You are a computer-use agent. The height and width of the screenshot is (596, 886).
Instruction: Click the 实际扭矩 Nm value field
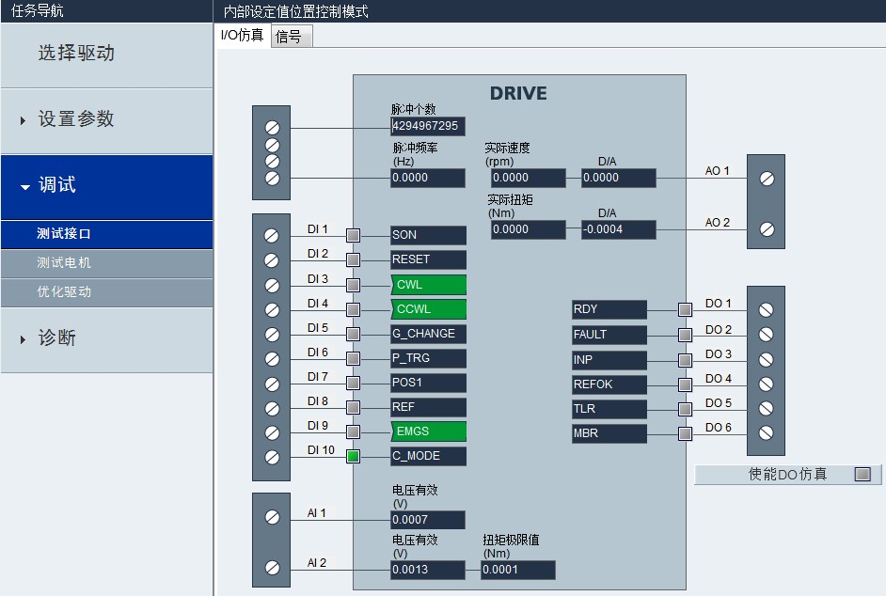tap(529, 229)
